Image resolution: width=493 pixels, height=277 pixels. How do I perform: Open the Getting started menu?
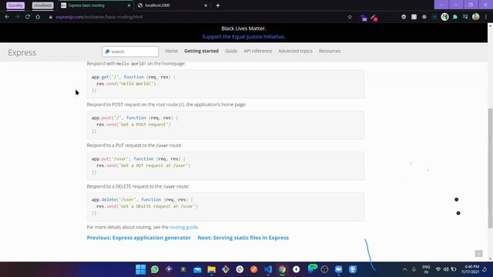201,51
